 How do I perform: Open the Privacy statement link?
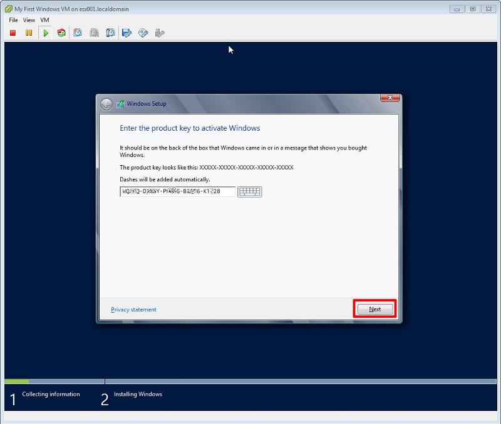point(133,310)
